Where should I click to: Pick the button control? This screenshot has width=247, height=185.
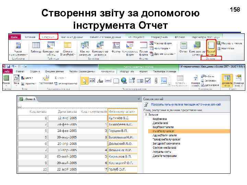[108, 81]
